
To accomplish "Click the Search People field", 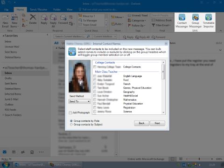I will point(162,15).
